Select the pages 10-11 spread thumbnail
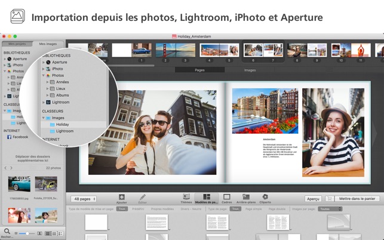Viewport: 384px width, 240px height. click(x=351, y=50)
